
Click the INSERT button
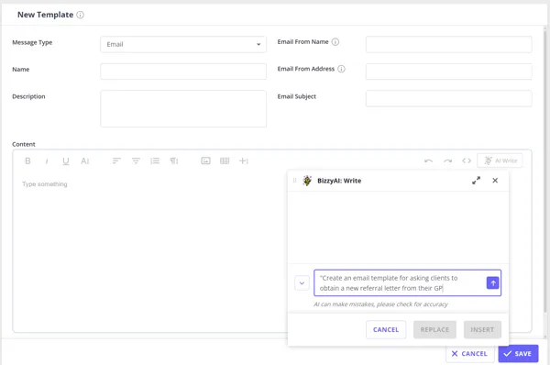[x=482, y=329]
